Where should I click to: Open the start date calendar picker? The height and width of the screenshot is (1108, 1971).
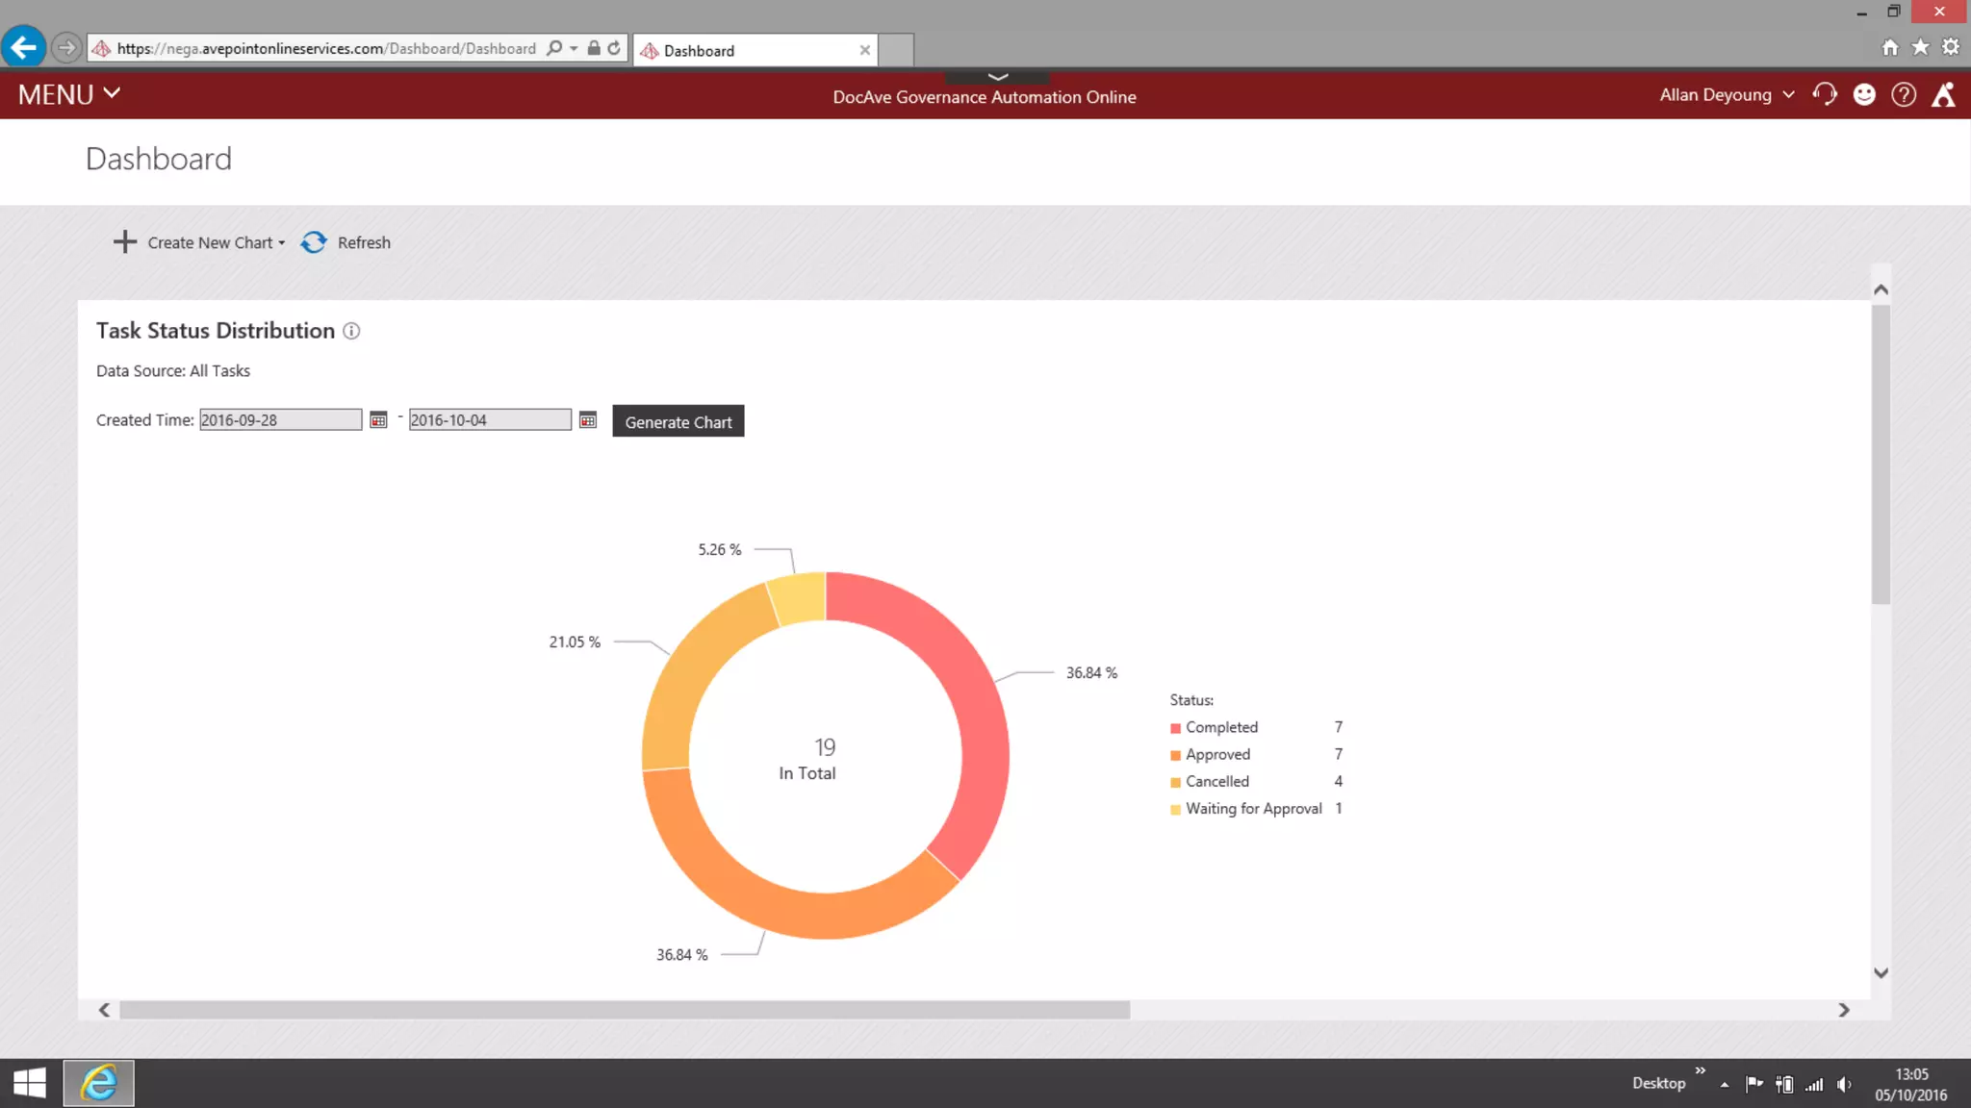[x=378, y=420]
